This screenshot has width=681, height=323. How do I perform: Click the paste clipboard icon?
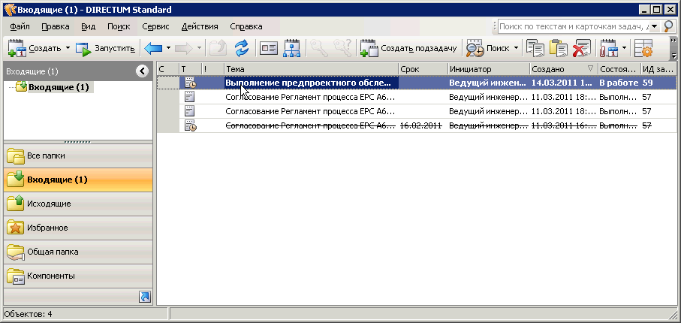point(558,48)
